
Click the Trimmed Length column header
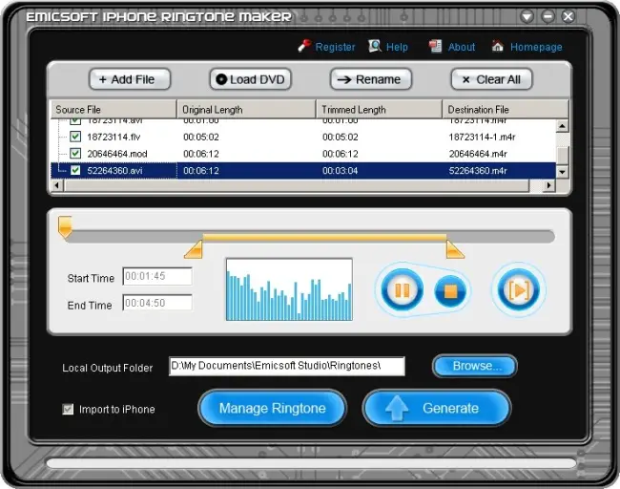[x=380, y=109]
